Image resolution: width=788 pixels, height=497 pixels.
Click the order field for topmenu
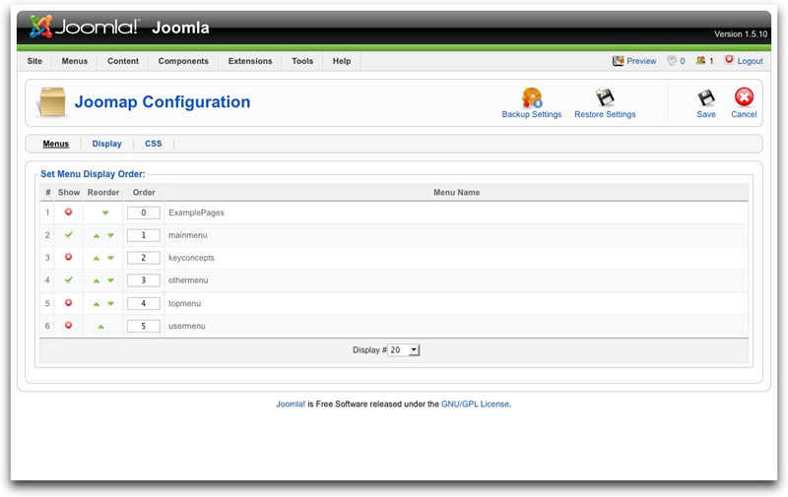tap(143, 304)
